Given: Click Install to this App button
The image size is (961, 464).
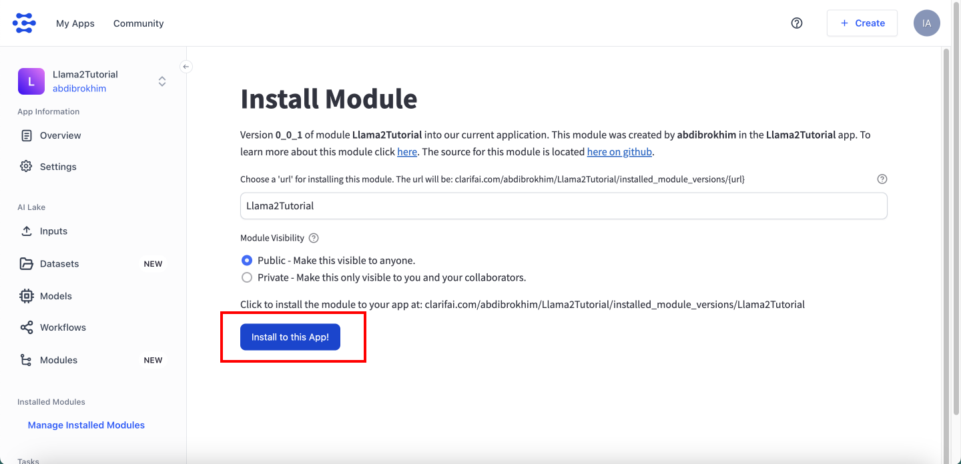Looking at the screenshot, I should 290,337.
